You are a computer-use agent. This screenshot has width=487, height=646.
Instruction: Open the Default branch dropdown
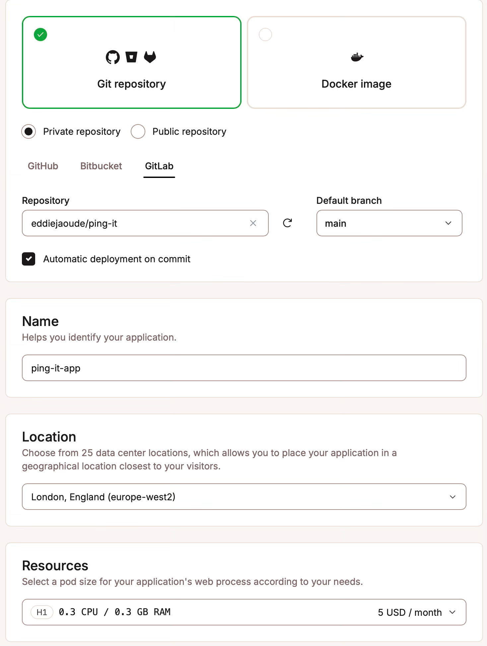pos(389,223)
